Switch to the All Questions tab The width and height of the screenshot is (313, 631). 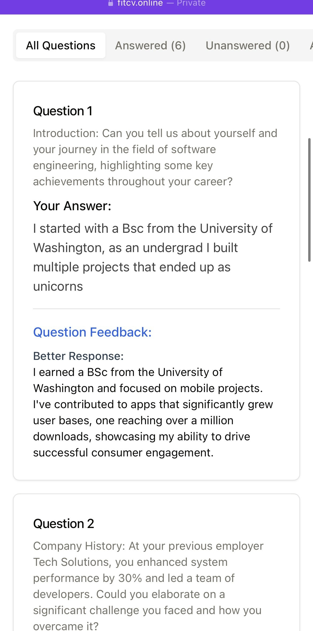point(61,46)
